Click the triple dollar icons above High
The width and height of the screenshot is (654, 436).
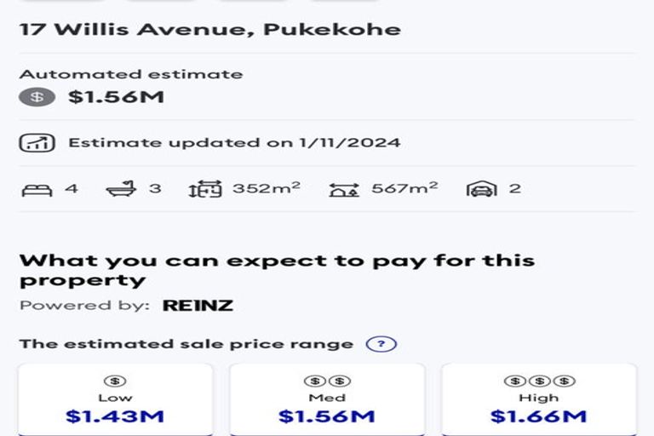pyautogui.click(x=539, y=381)
